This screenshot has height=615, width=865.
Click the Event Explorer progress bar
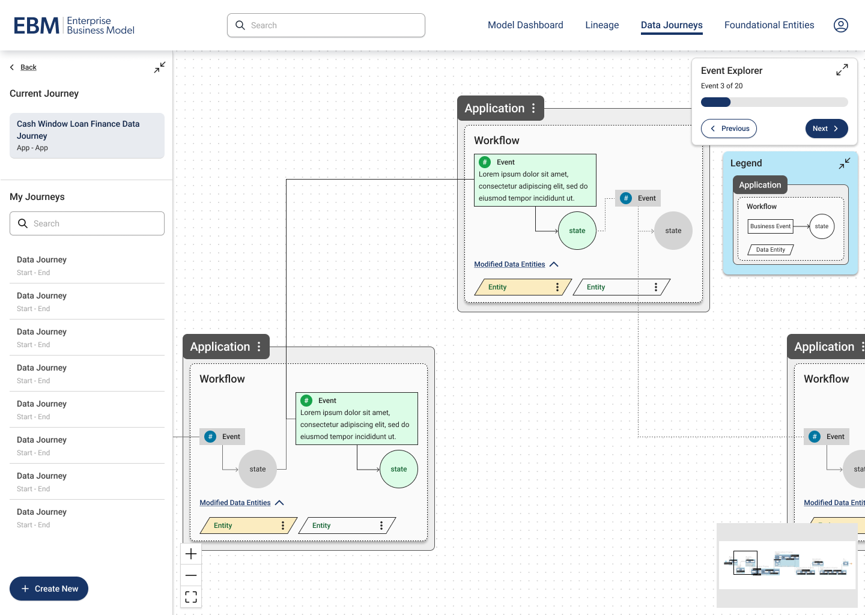(774, 102)
